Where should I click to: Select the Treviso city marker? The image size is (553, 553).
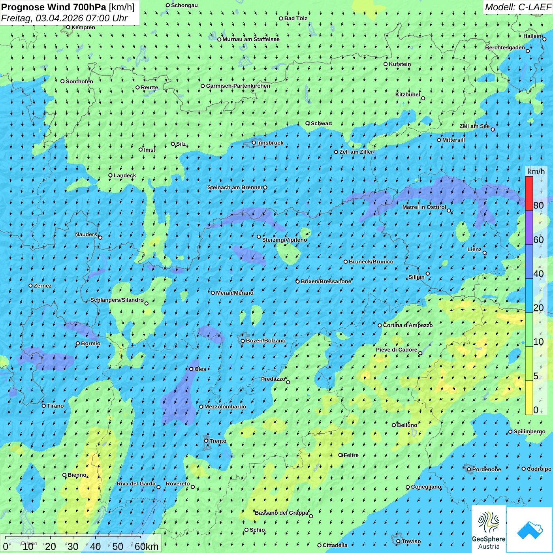pos(398,541)
